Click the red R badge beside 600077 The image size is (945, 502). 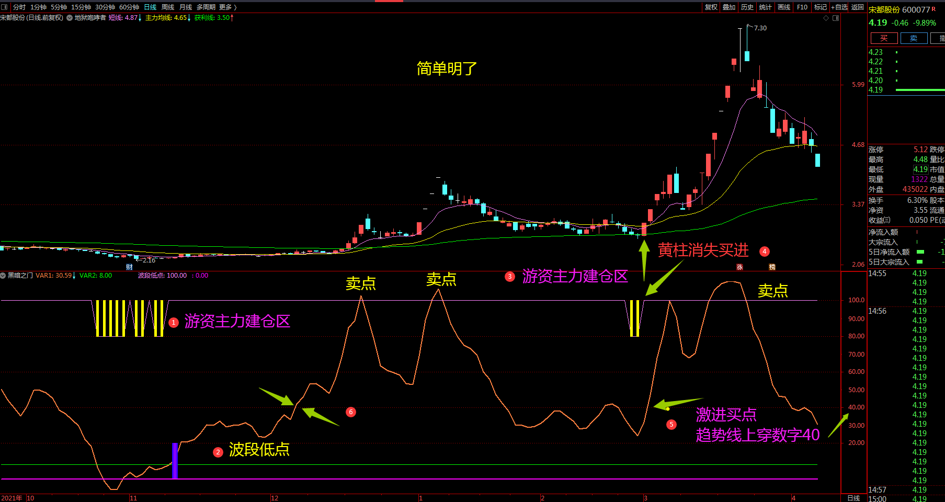coord(933,9)
